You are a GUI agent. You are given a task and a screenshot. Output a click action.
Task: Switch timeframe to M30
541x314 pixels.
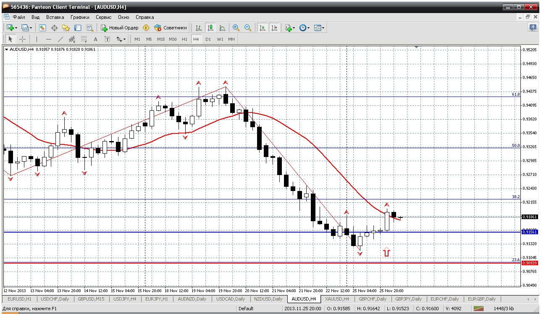173,39
